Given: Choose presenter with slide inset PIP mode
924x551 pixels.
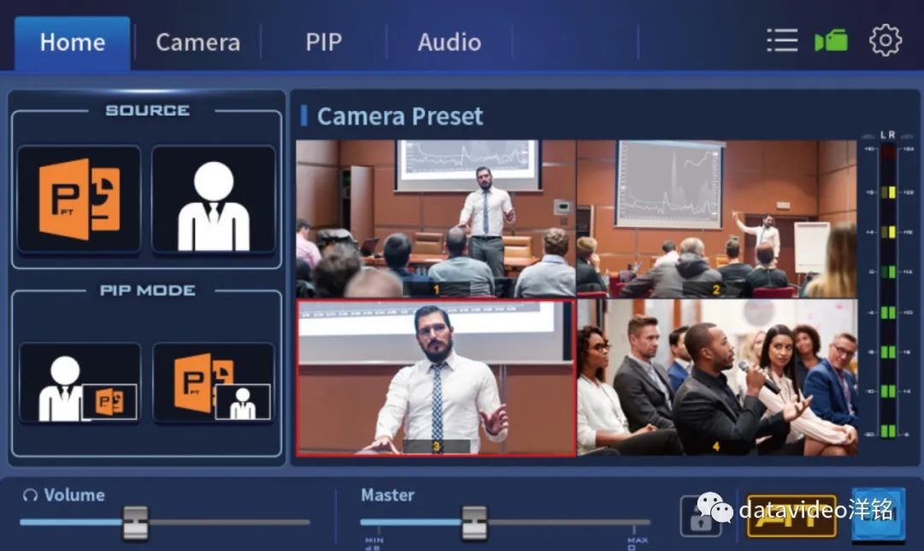Looking at the screenshot, I should coord(80,382).
